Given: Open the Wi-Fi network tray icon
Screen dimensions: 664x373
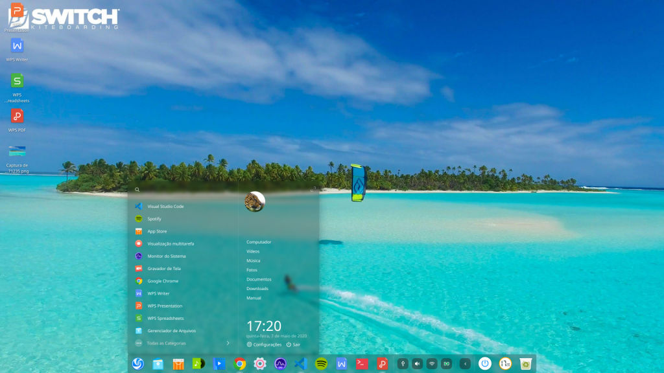Looking at the screenshot, I should click(431, 364).
